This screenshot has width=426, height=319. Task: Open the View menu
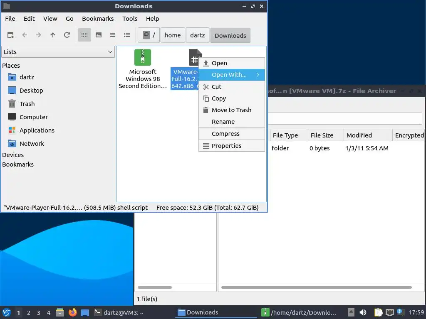(50, 19)
